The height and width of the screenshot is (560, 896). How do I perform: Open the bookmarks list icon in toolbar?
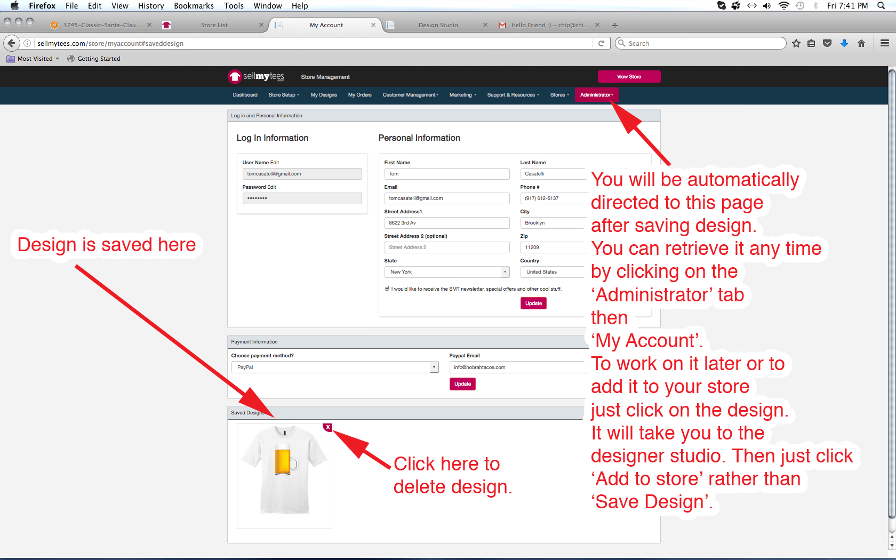[x=811, y=43]
